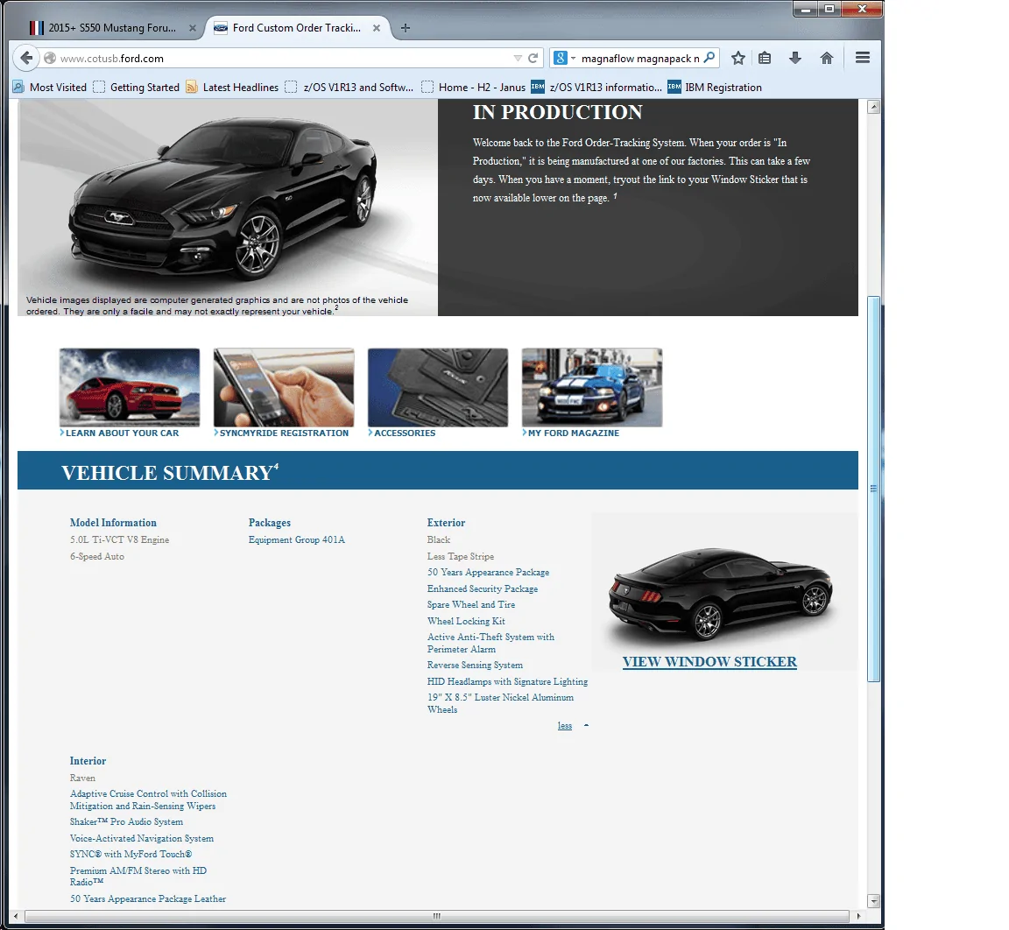Screen dimensions: 1009x930
Task: Open Spare Wheel and Tire link
Action: tap(471, 604)
